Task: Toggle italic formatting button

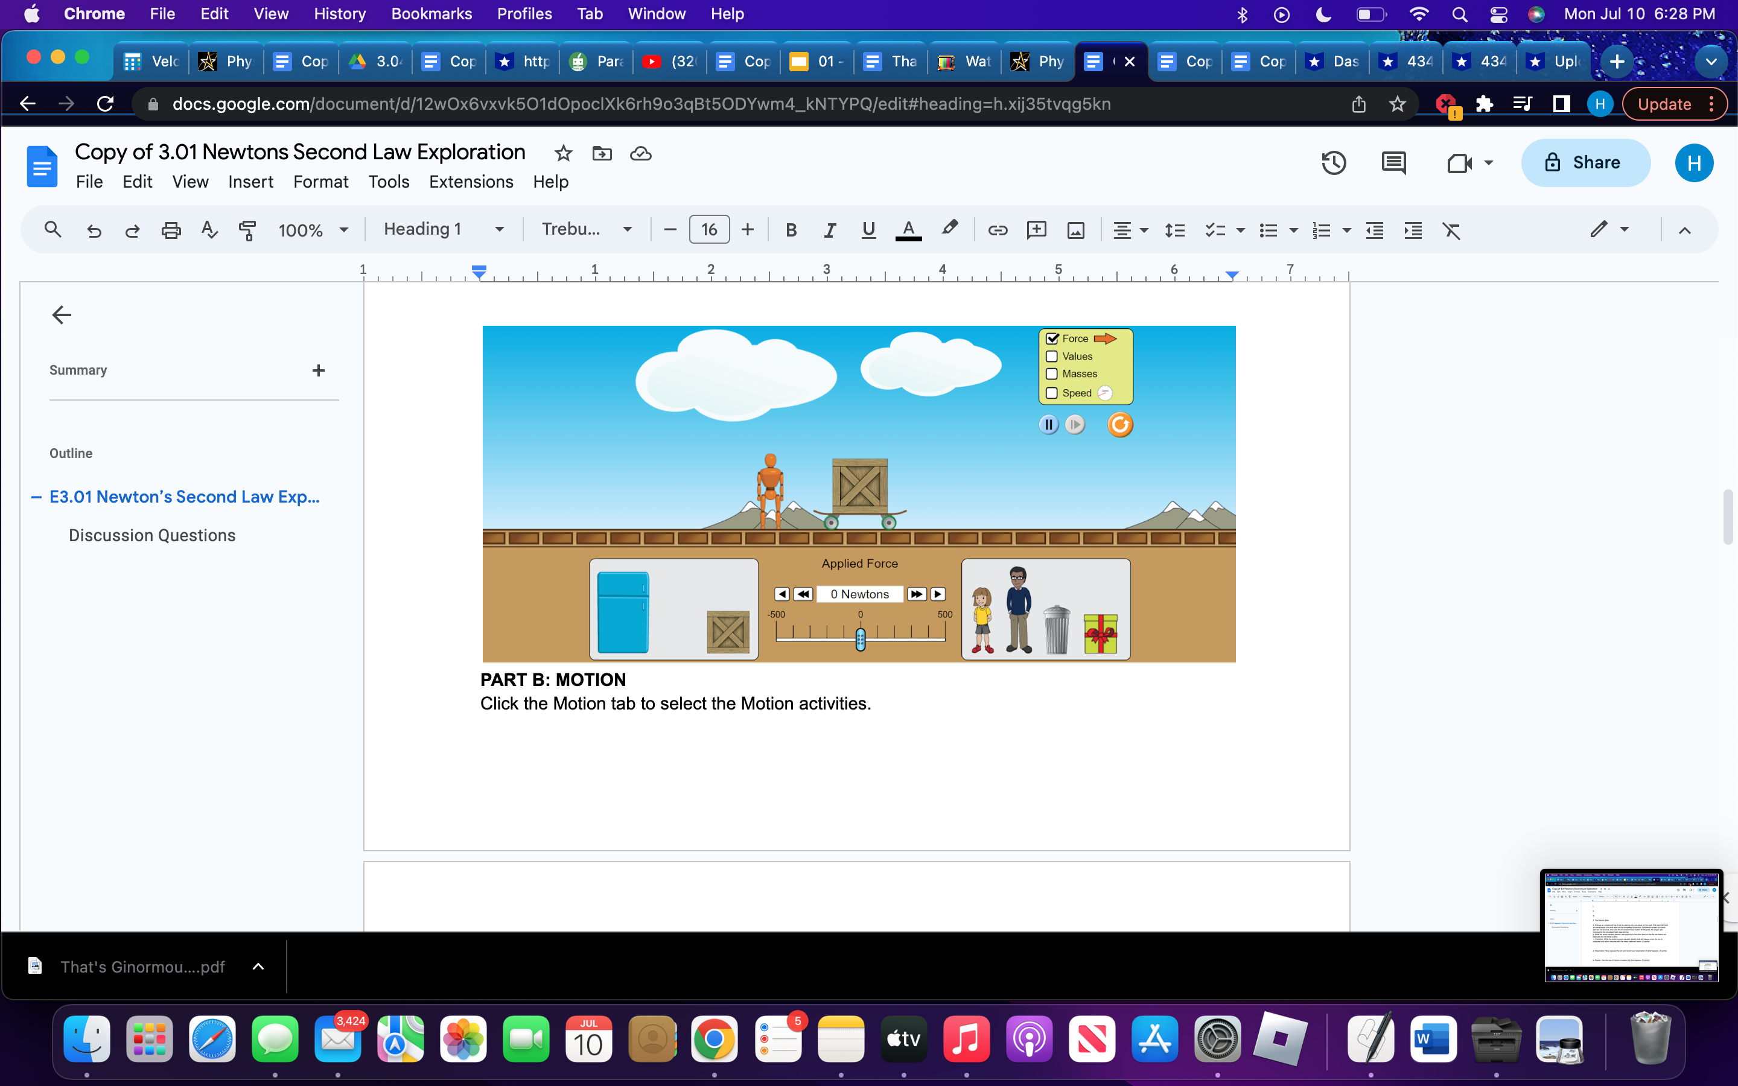Action: pyautogui.click(x=830, y=230)
